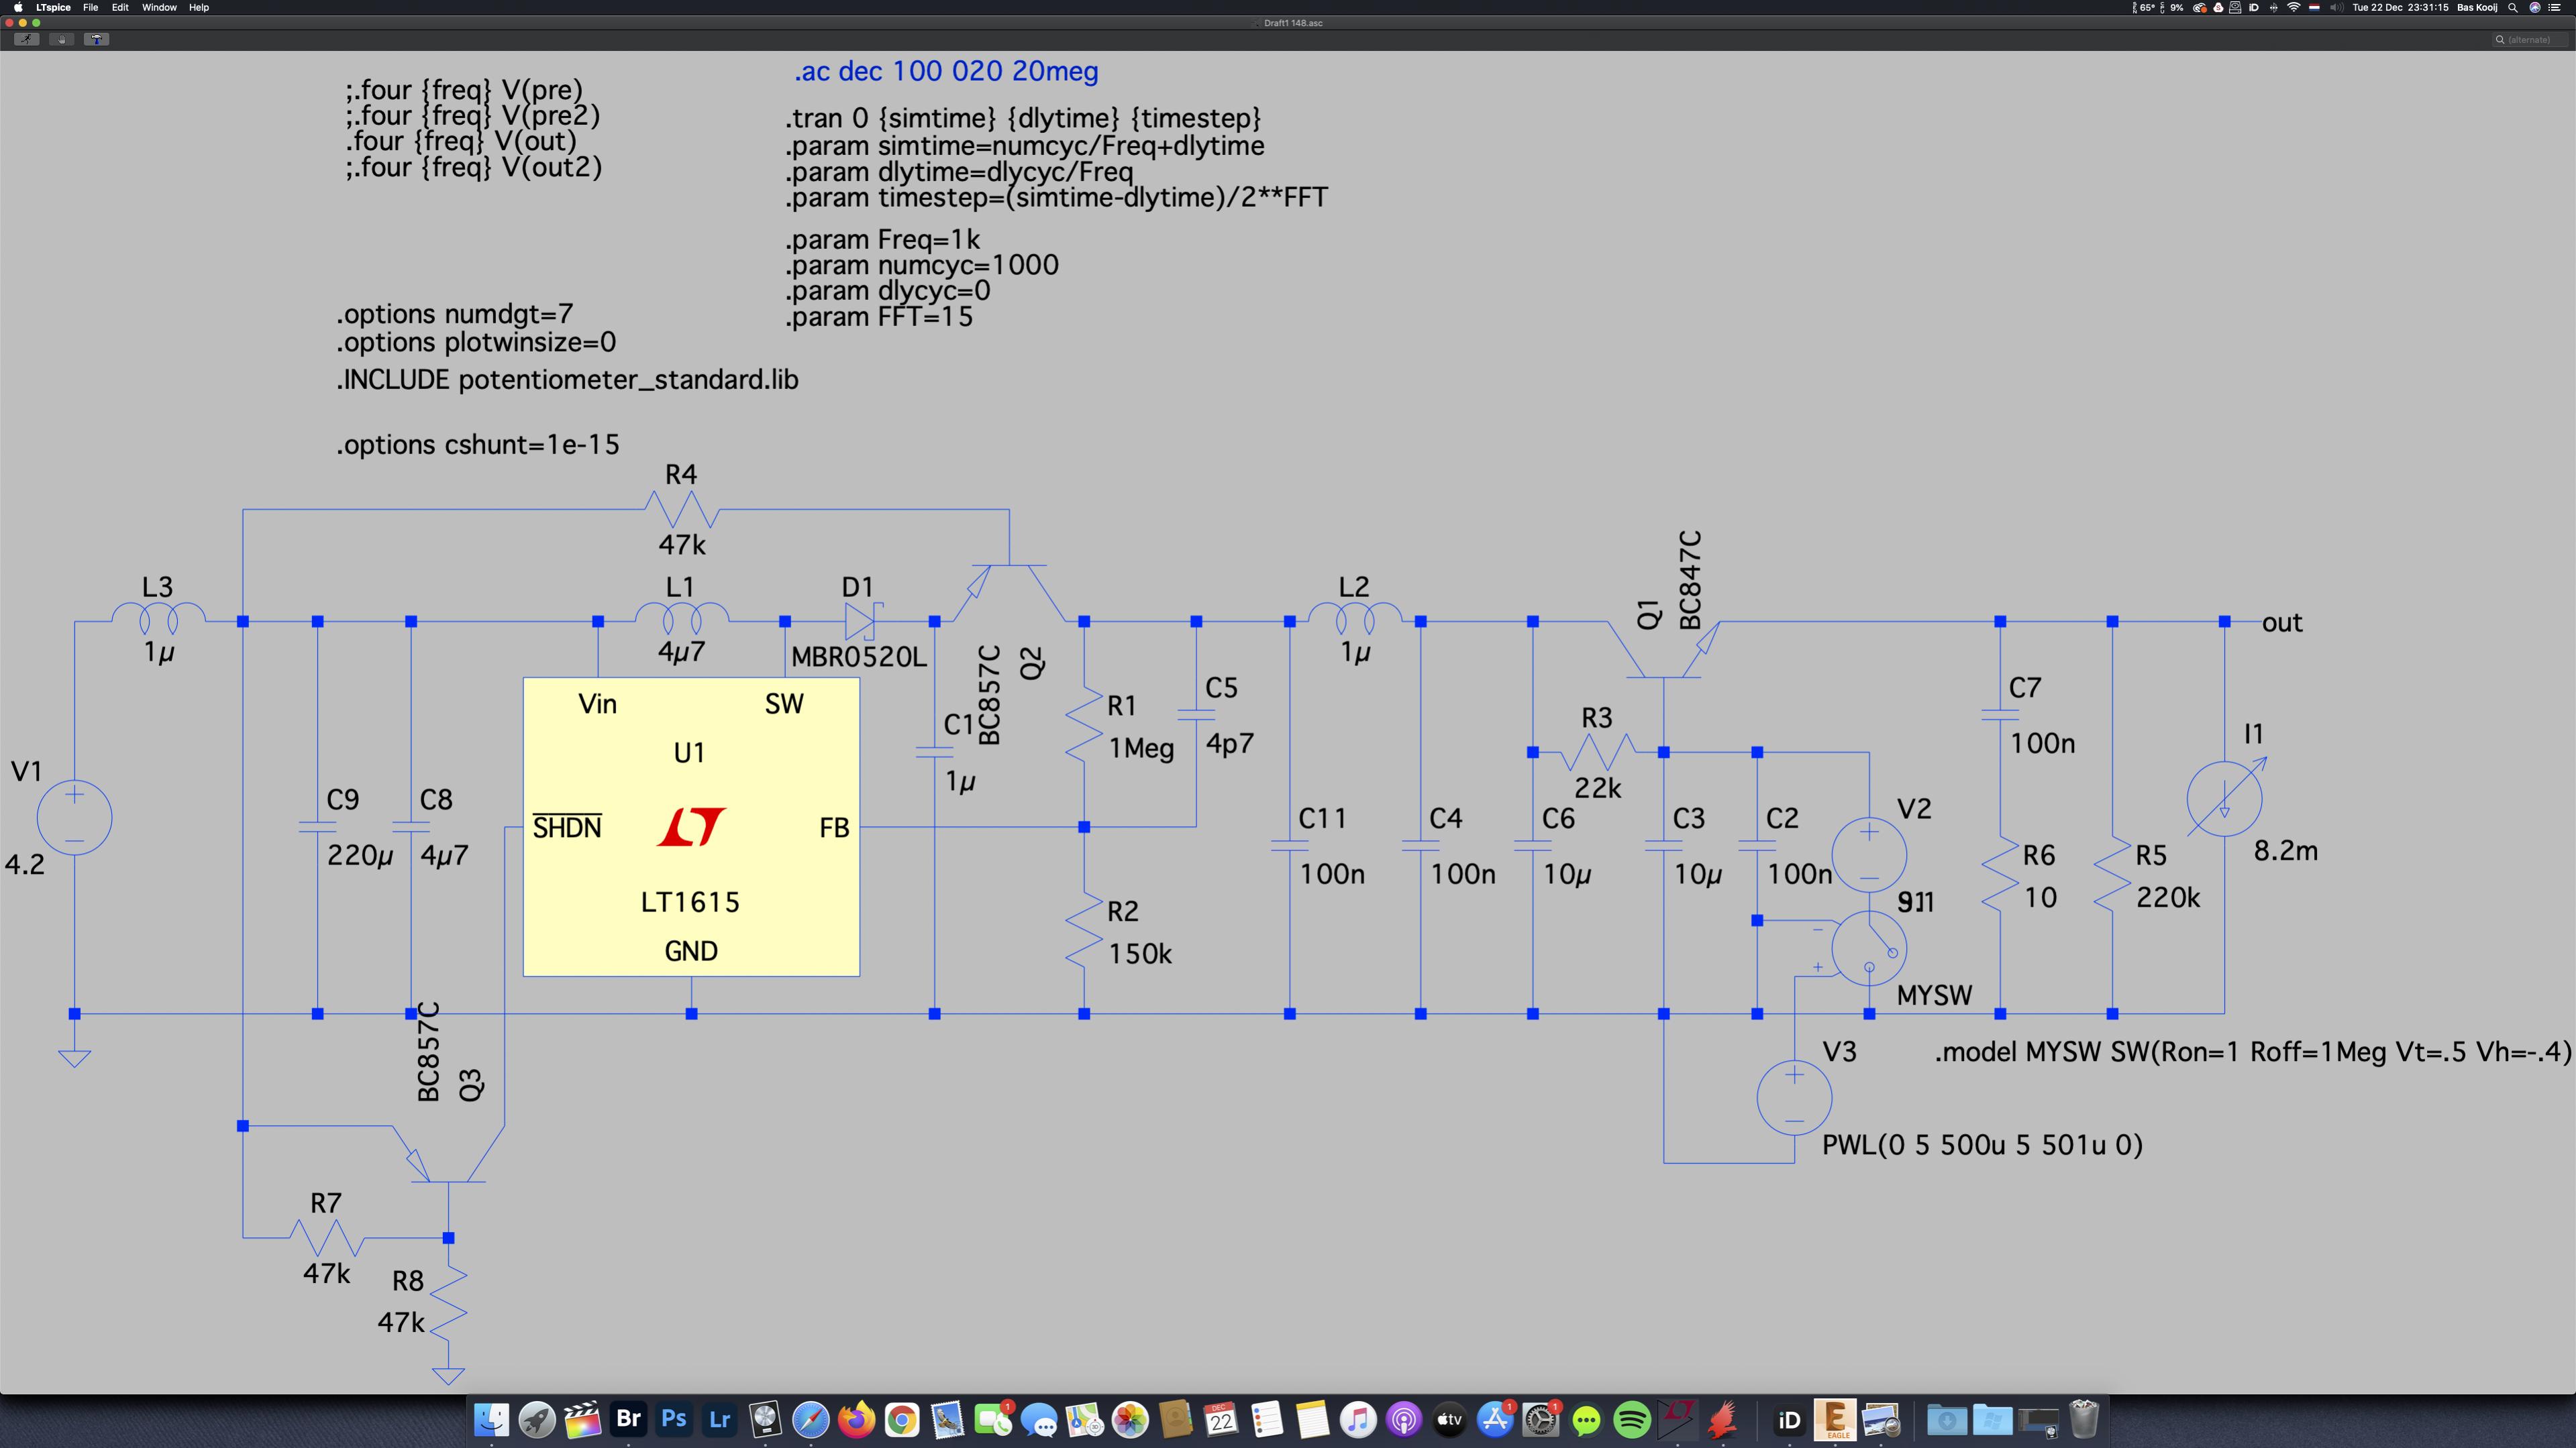Image resolution: width=2576 pixels, height=1448 pixels.
Task: Open Finder from the Dock
Action: (x=491, y=1419)
